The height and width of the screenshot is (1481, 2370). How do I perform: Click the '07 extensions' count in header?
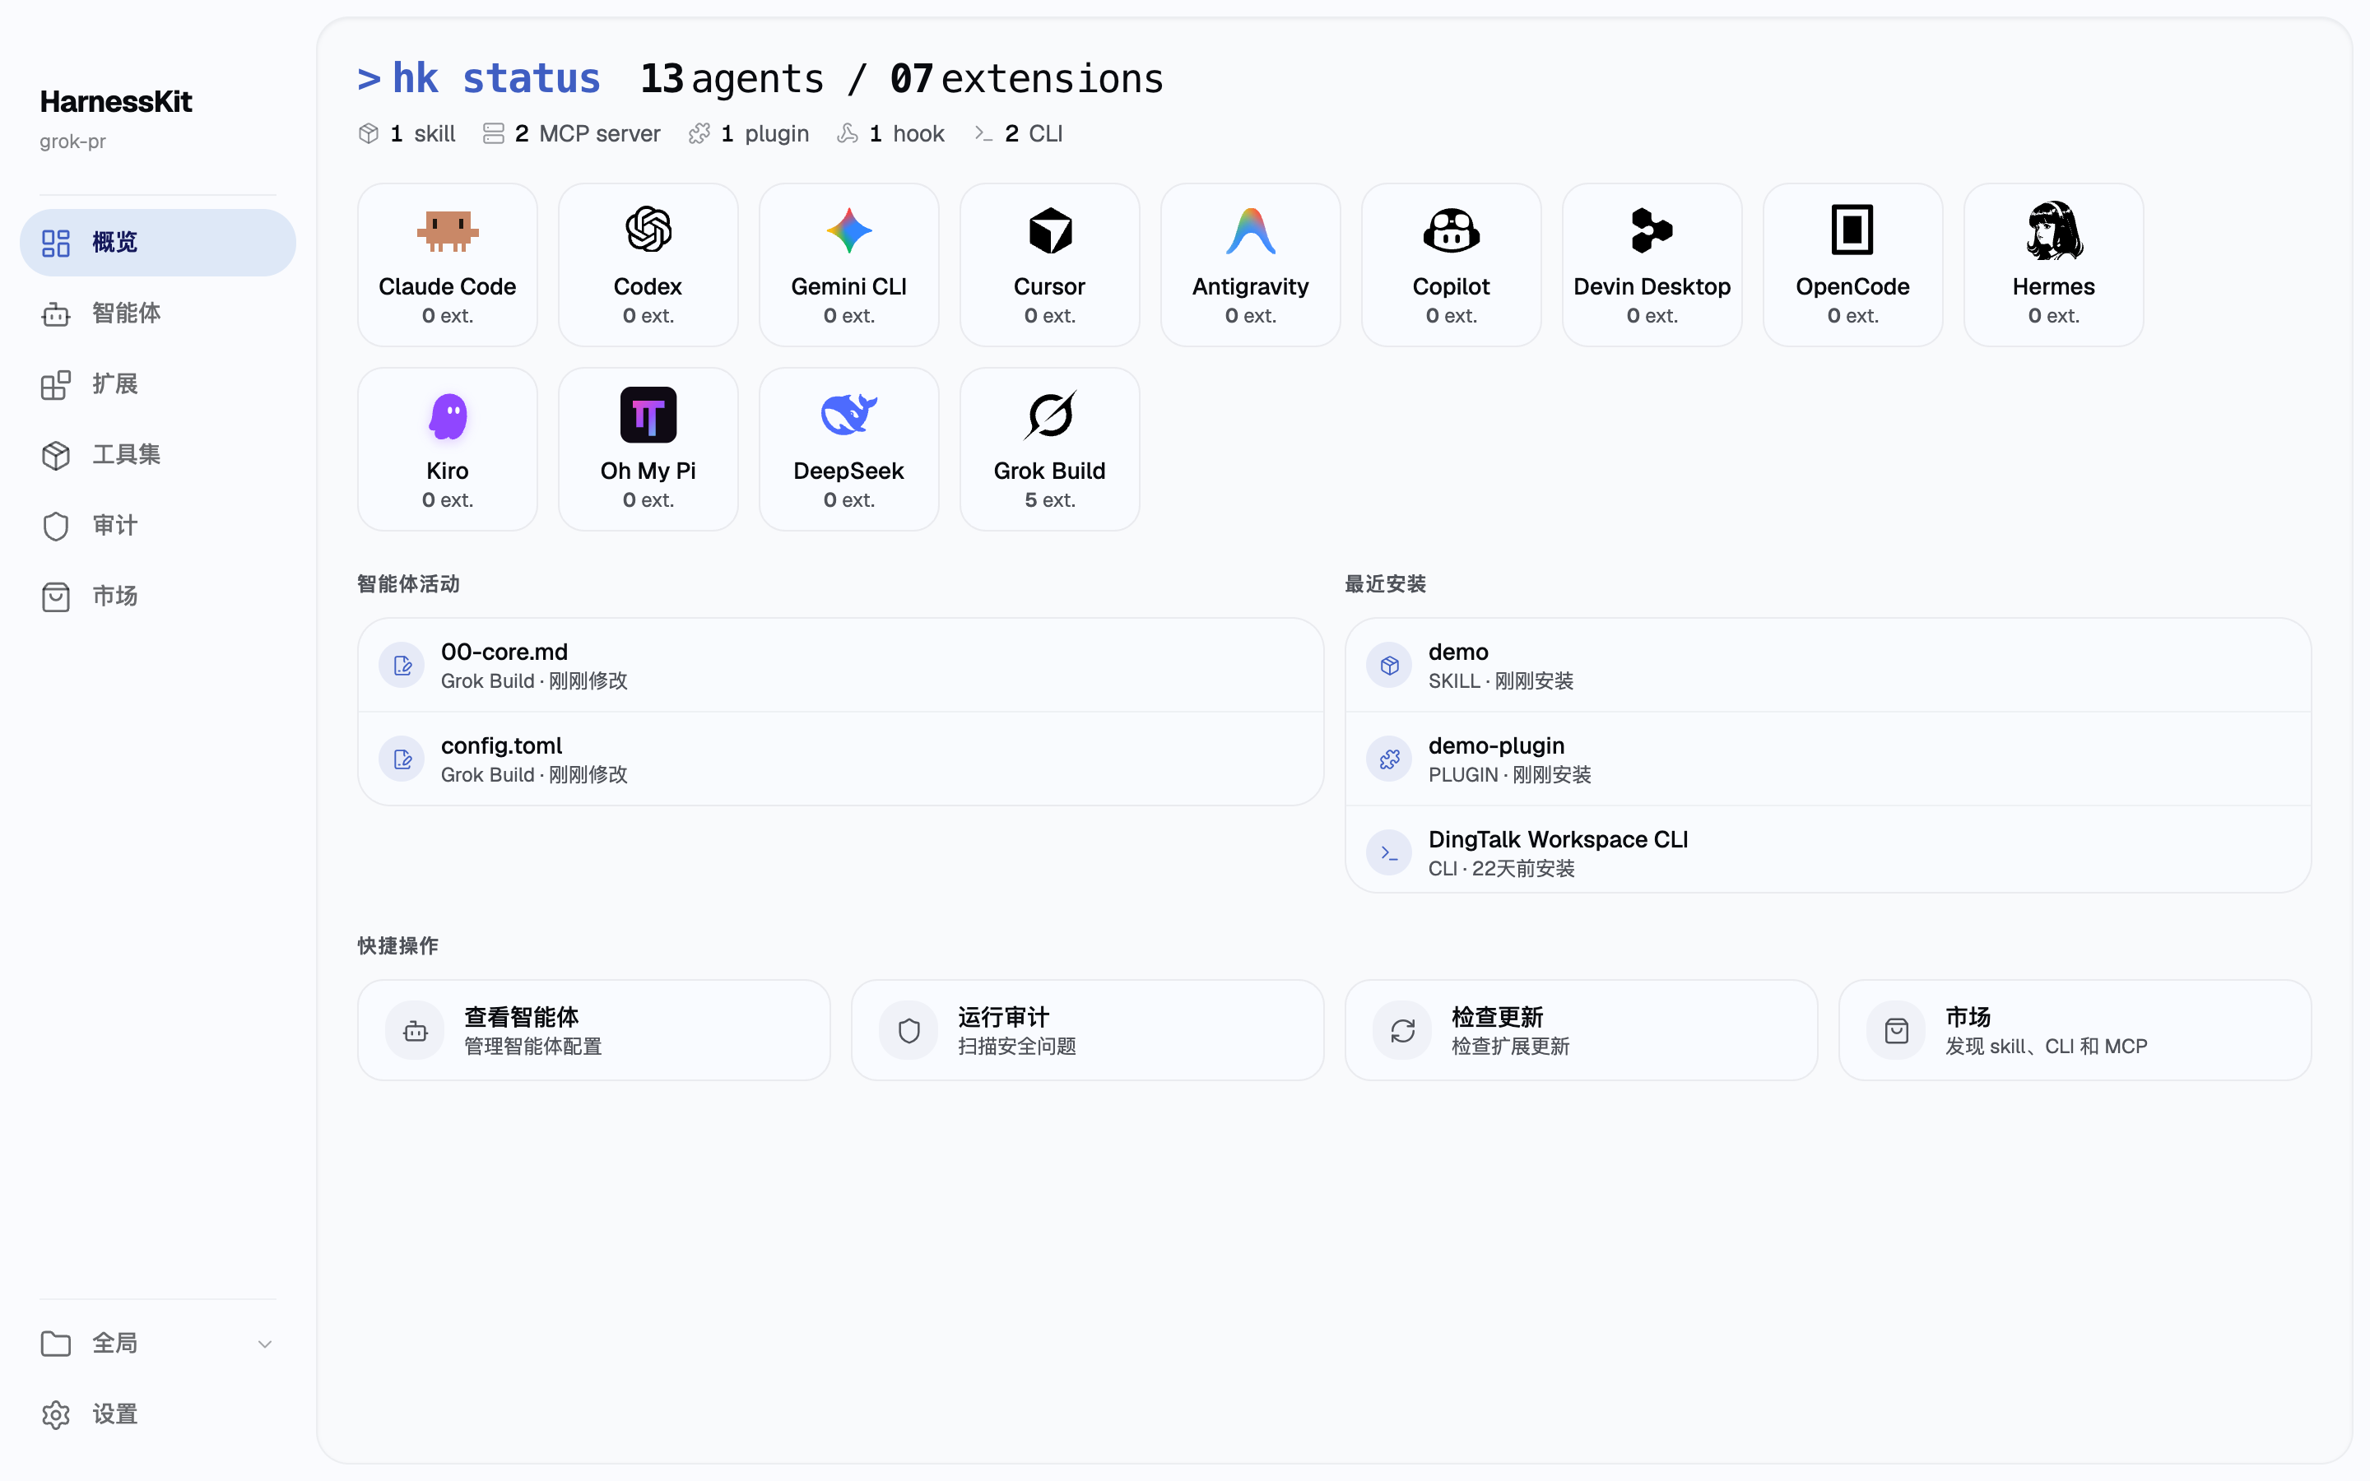pos(1026,78)
